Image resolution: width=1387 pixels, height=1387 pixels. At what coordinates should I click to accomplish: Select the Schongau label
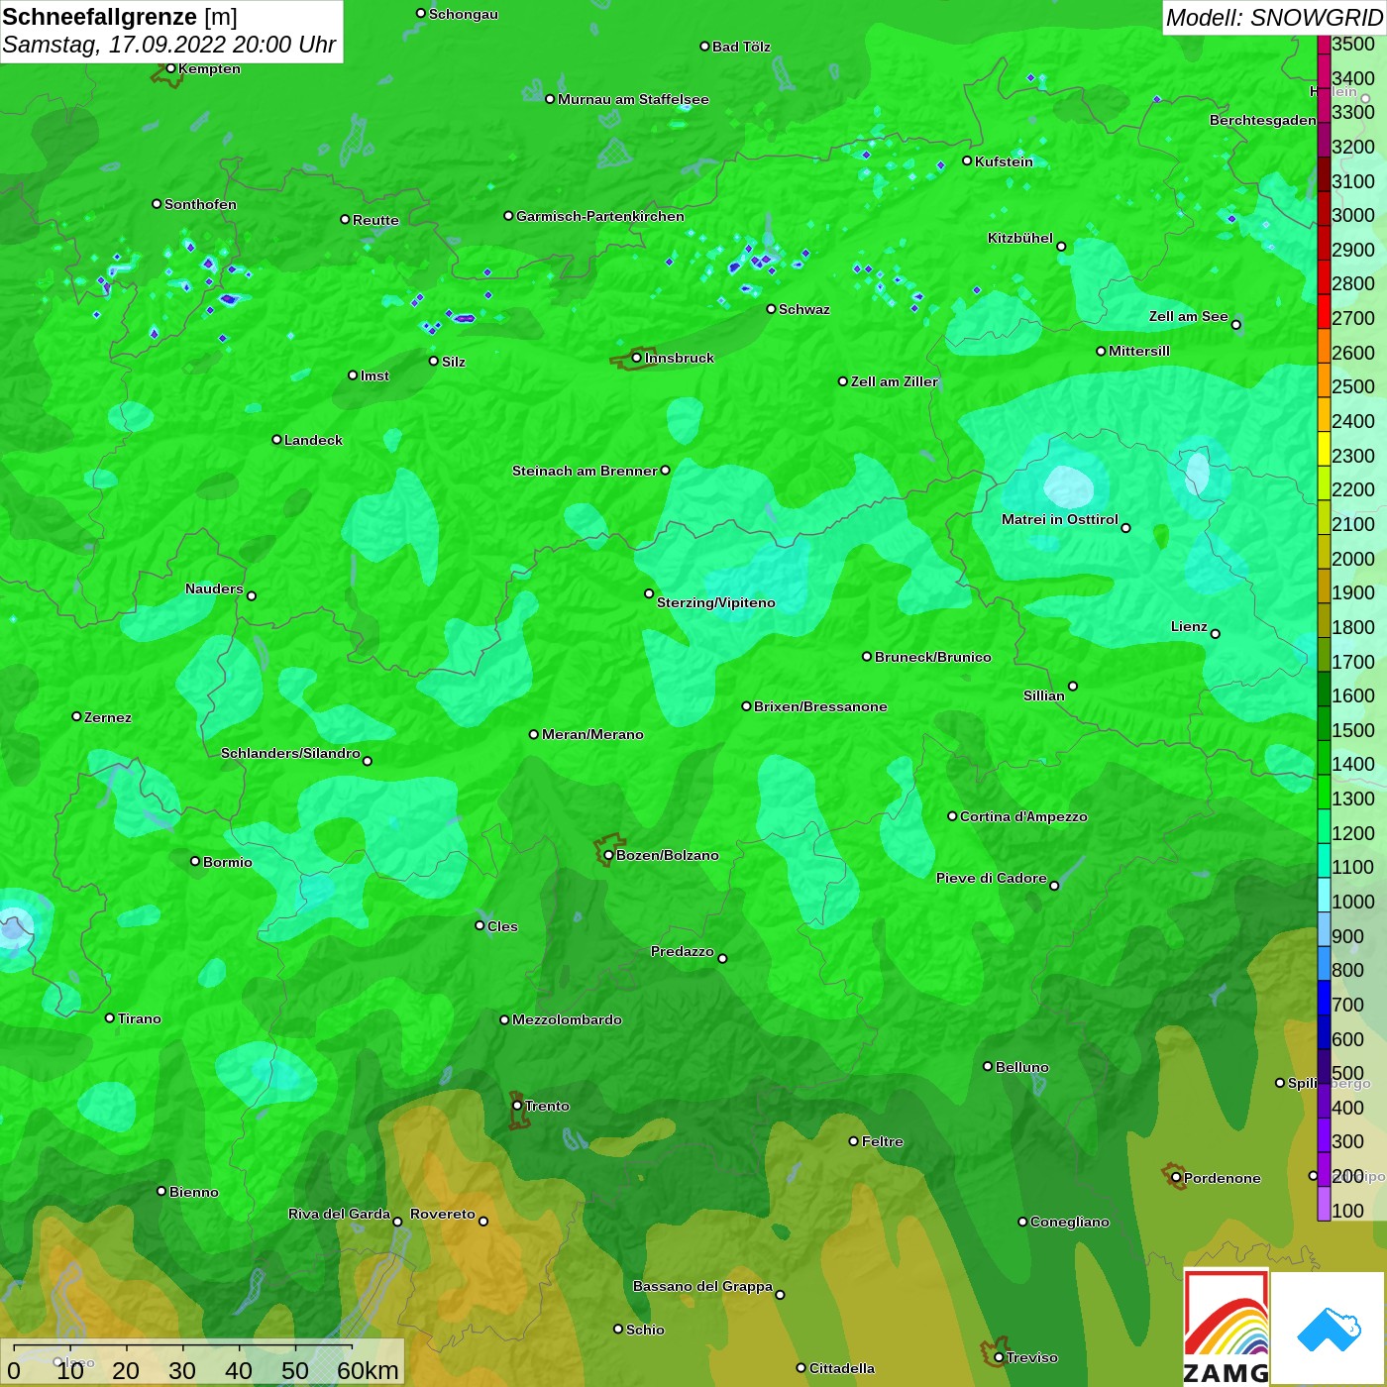point(463,14)
